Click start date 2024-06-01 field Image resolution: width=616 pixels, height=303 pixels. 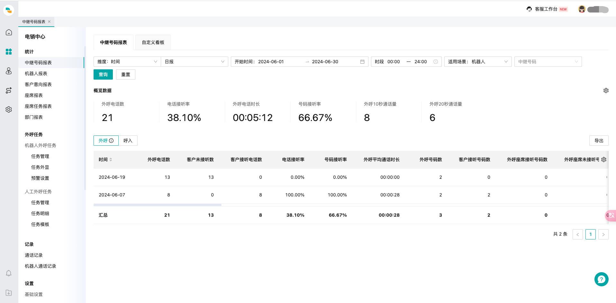271,62
